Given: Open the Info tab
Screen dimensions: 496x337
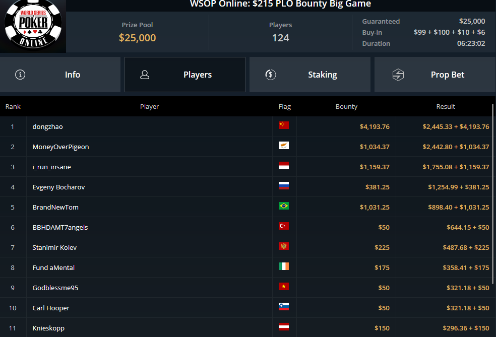Looking at the screenshot, I should click(60, 75).
